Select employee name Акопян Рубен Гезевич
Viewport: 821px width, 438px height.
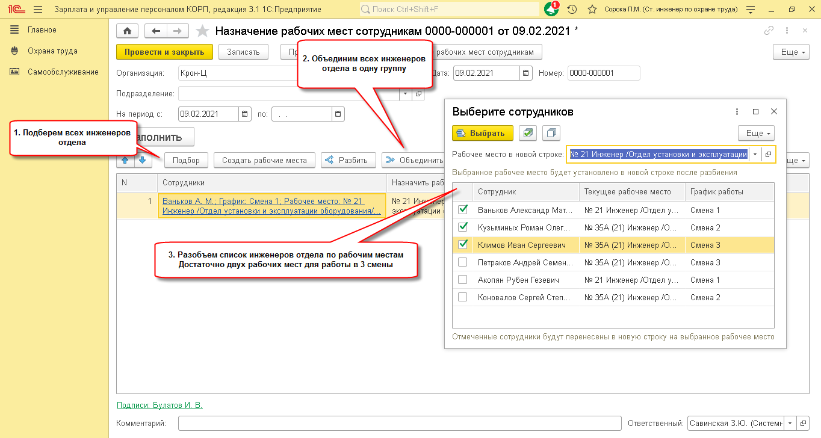point(519,280)
